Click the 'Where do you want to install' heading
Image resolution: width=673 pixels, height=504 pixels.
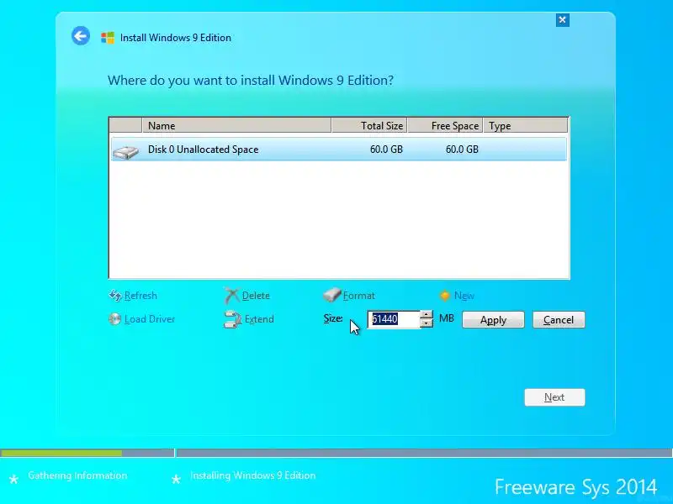tap(250, 81)
